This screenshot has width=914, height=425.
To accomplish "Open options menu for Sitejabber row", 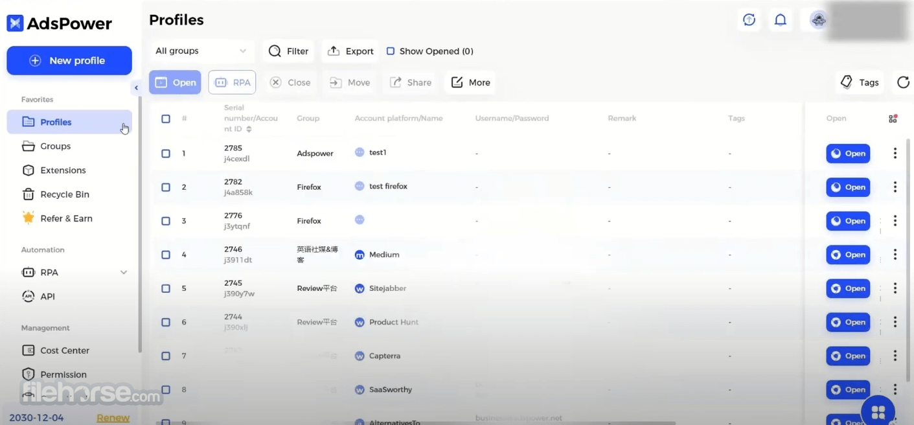I will [x=895, y=288].
